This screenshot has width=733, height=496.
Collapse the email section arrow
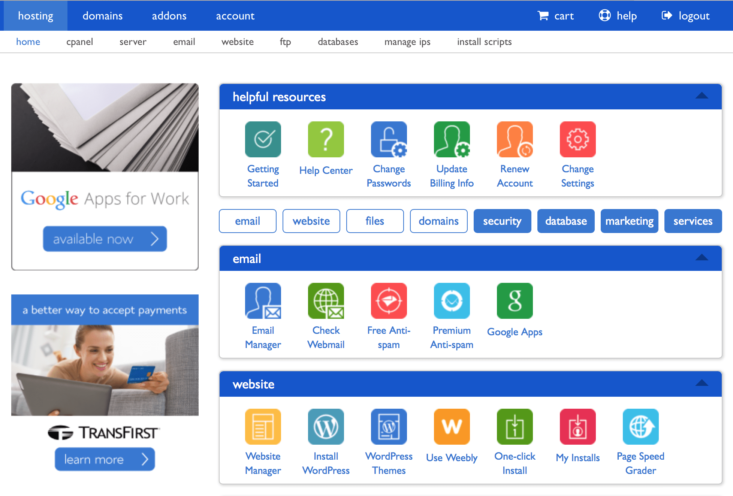[x=702, y=258]
